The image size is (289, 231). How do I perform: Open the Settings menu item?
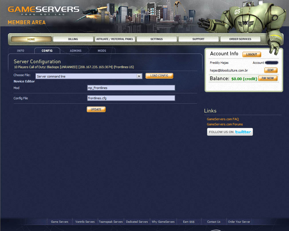point(157,39)
